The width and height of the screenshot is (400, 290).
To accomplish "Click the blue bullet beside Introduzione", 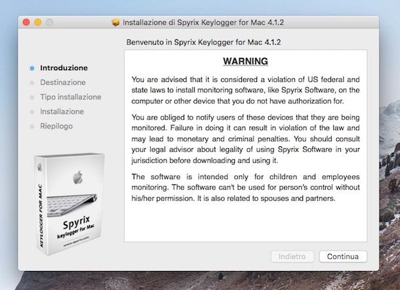I will (x=32, y=68).
